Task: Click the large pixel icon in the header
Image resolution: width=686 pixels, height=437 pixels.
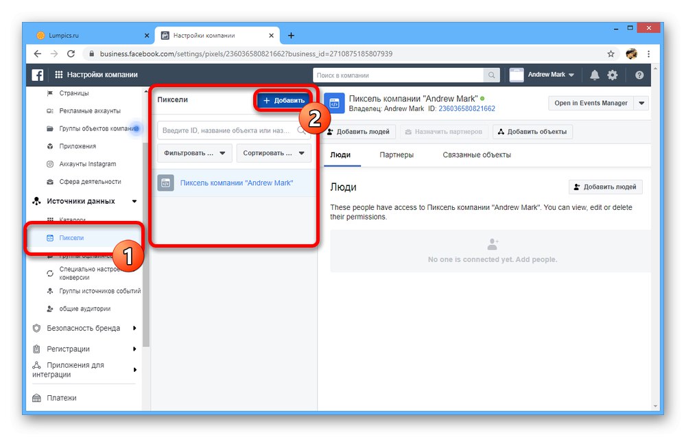Action: click(334, 103)
